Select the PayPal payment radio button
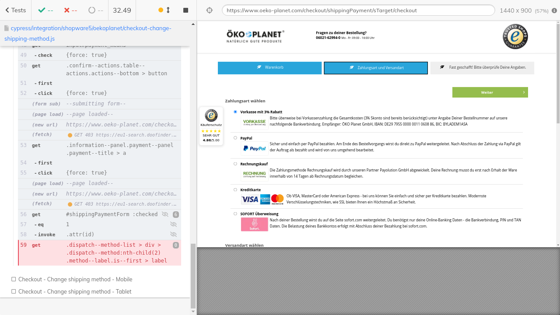 [x=235, y=138]
